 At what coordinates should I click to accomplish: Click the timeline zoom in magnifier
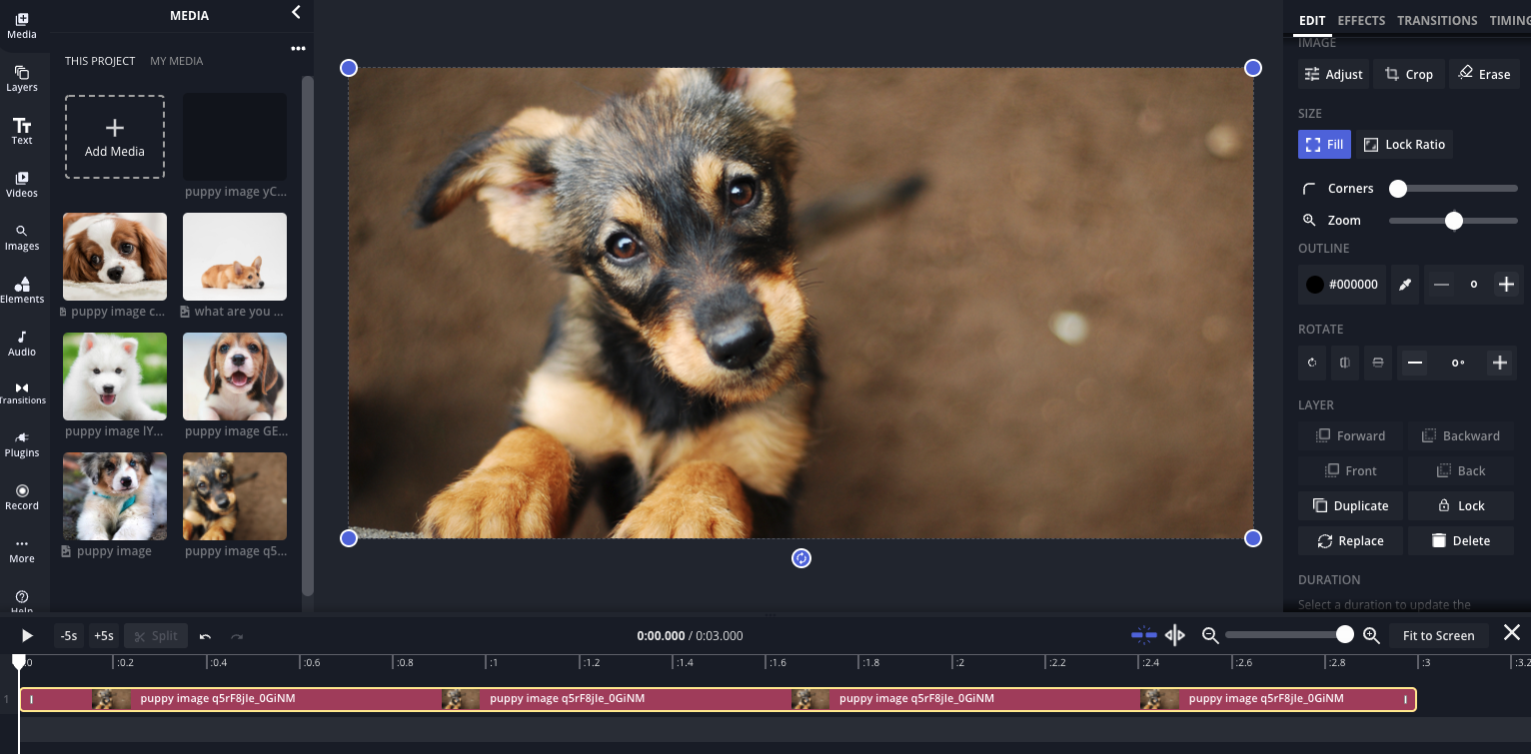click(x=1371, y=635)
